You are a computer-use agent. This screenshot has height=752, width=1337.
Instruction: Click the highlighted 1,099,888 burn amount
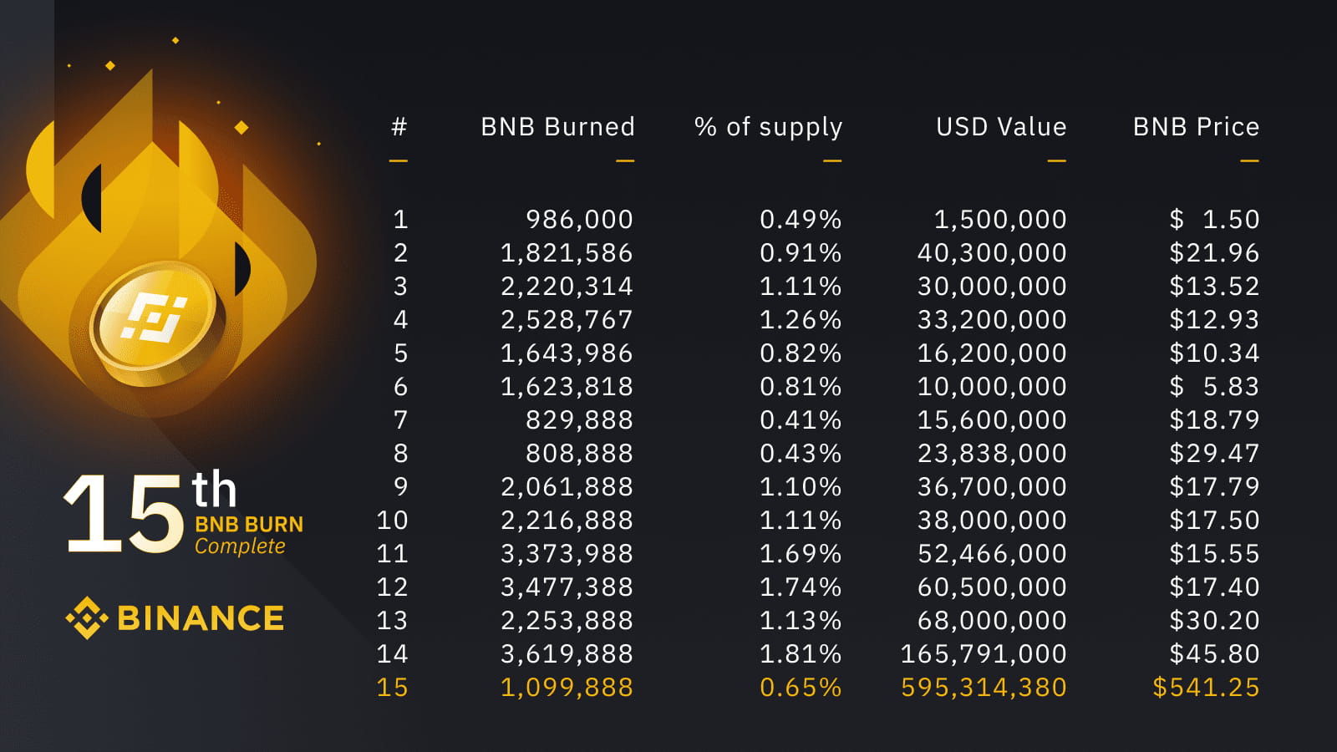(567, 688)
